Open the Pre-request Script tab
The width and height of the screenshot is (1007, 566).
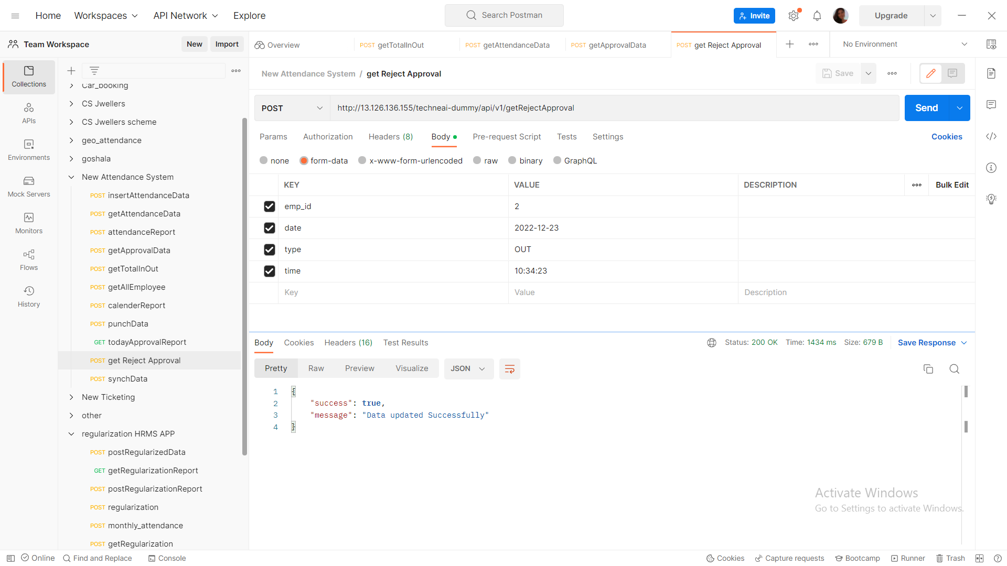507,137
